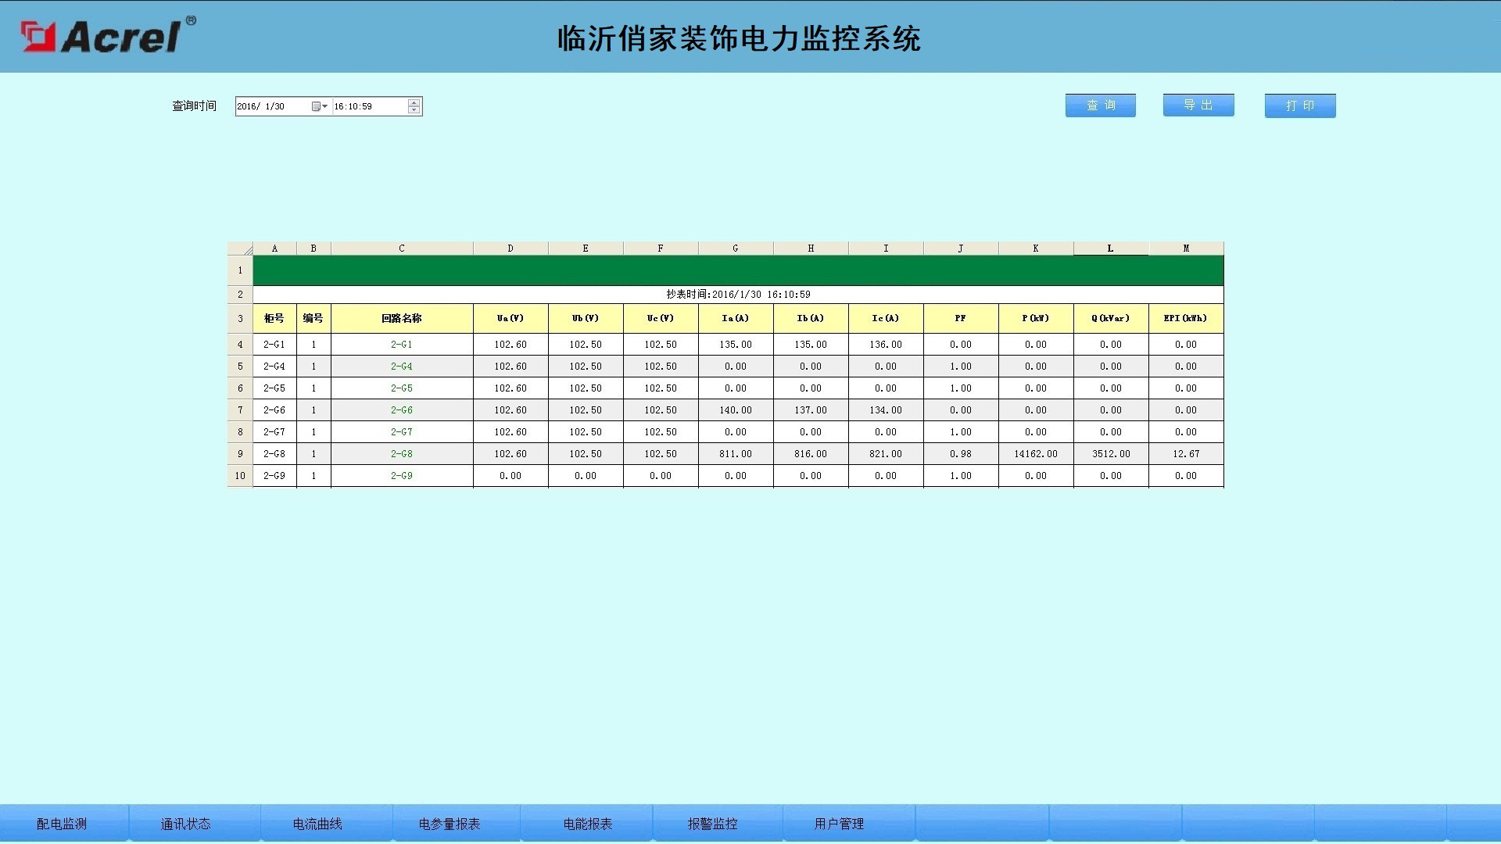
Task: Switch to 电参量报表 tab
Action: 450,824
